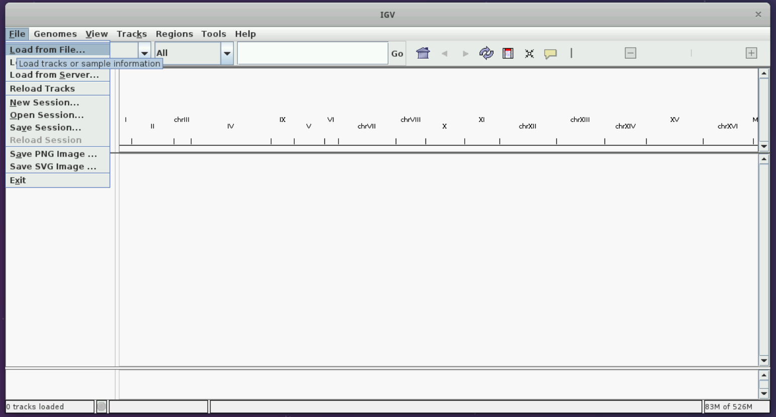The width and height of the screenshot is (776, 417).
Task: Choose Save PNG Image from the menu
Action: (53, 154)
